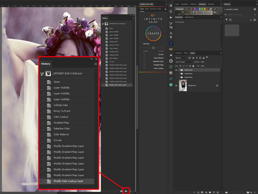Go back via INFINITE COLOR library link

(x=231, y=9)
